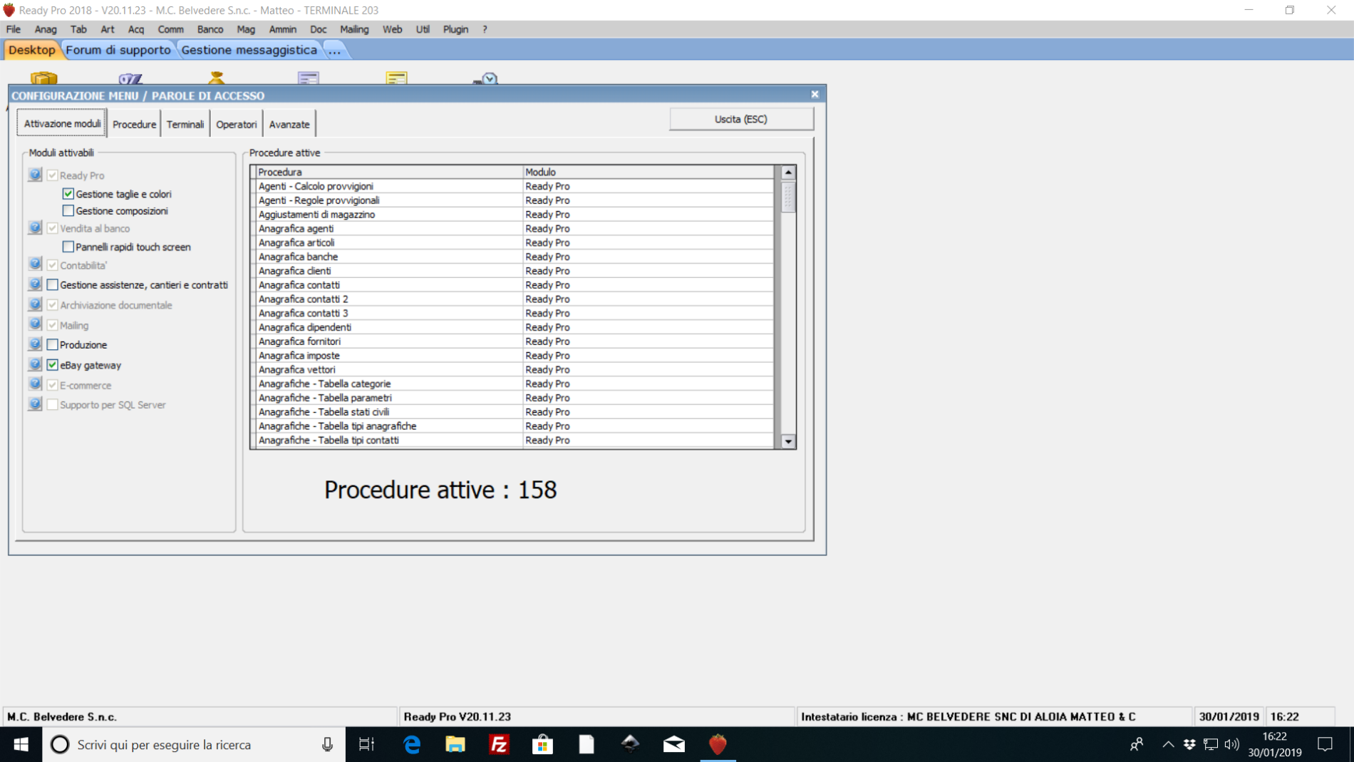This screenshot has width=1354, height=762.
Task: Open the Forum di supporto tab
Action: [x=118, y=50]
